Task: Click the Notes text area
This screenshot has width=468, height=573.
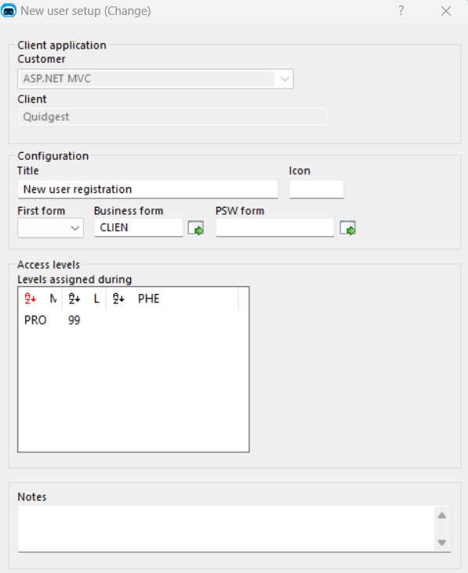Action: [x=226, y=529]
